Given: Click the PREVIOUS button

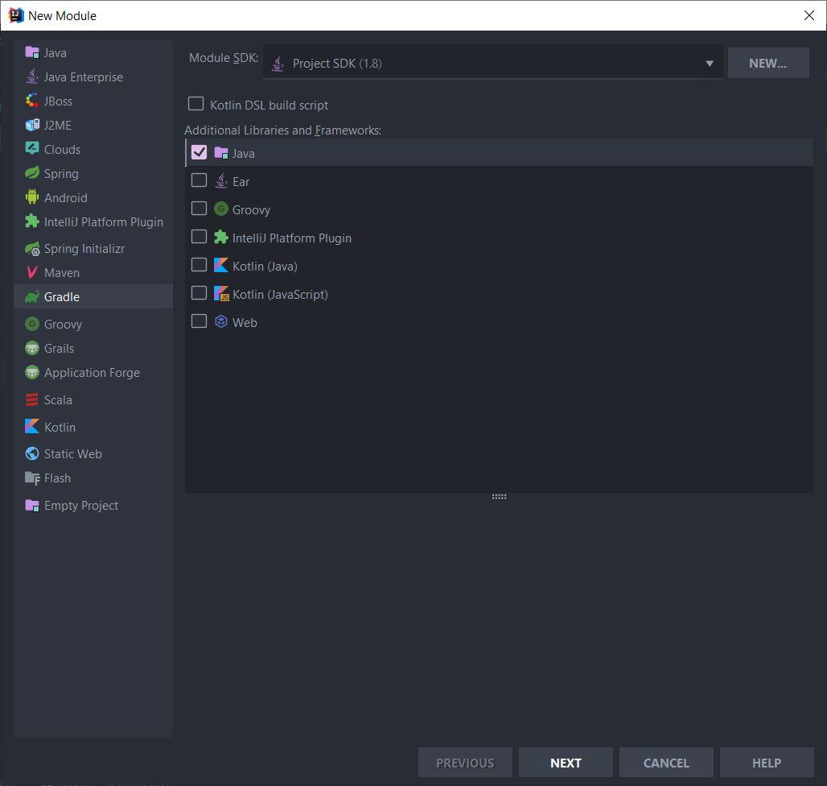Looking at the screenshot, I should [465, 763].
